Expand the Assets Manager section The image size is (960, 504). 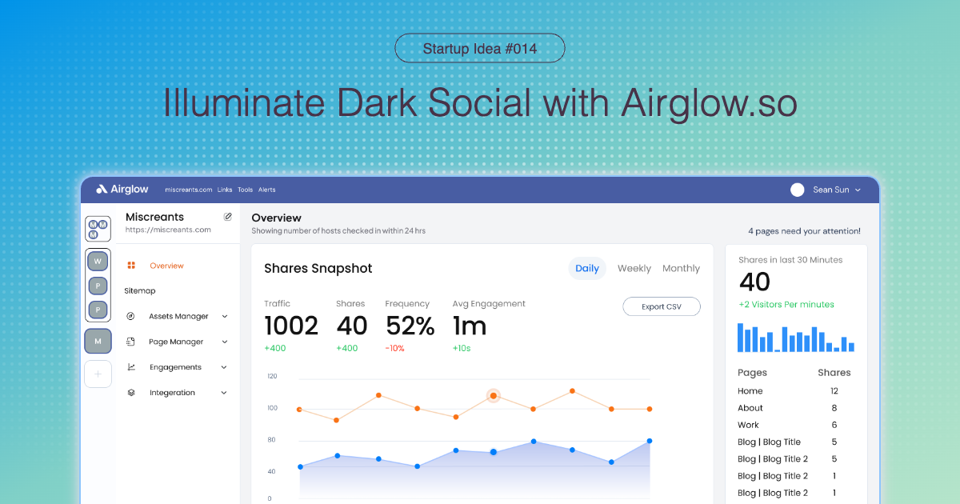coord(223,316)
